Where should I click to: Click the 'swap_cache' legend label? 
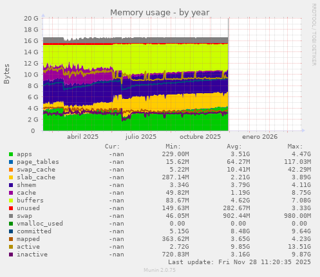tap(36, 170)
